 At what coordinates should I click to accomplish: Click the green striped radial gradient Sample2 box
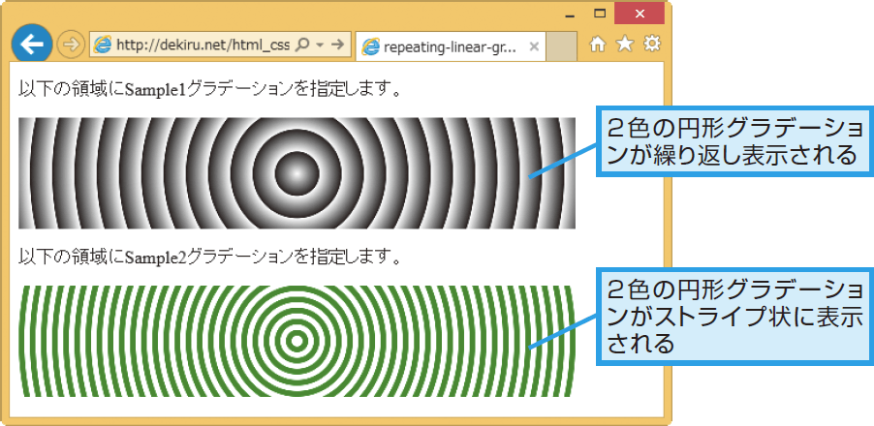pos(297,341)
